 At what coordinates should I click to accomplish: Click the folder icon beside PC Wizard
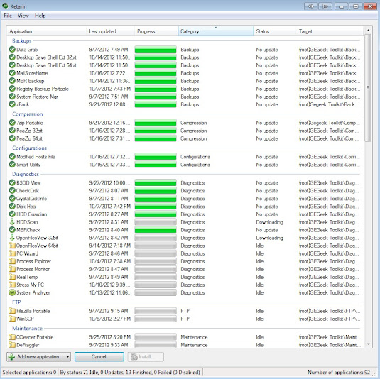(12, 253)
